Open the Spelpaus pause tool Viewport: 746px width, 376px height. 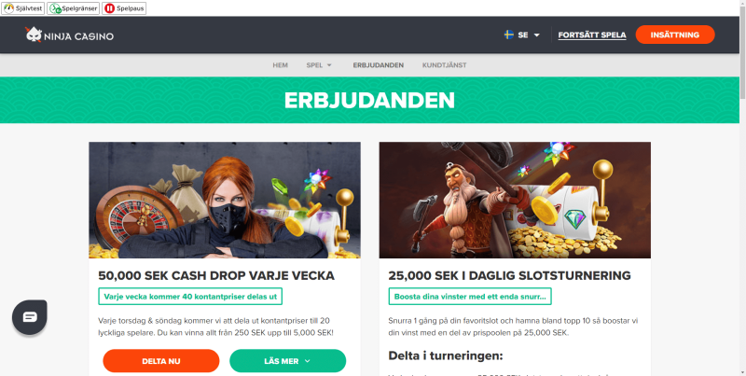[124, 8]
